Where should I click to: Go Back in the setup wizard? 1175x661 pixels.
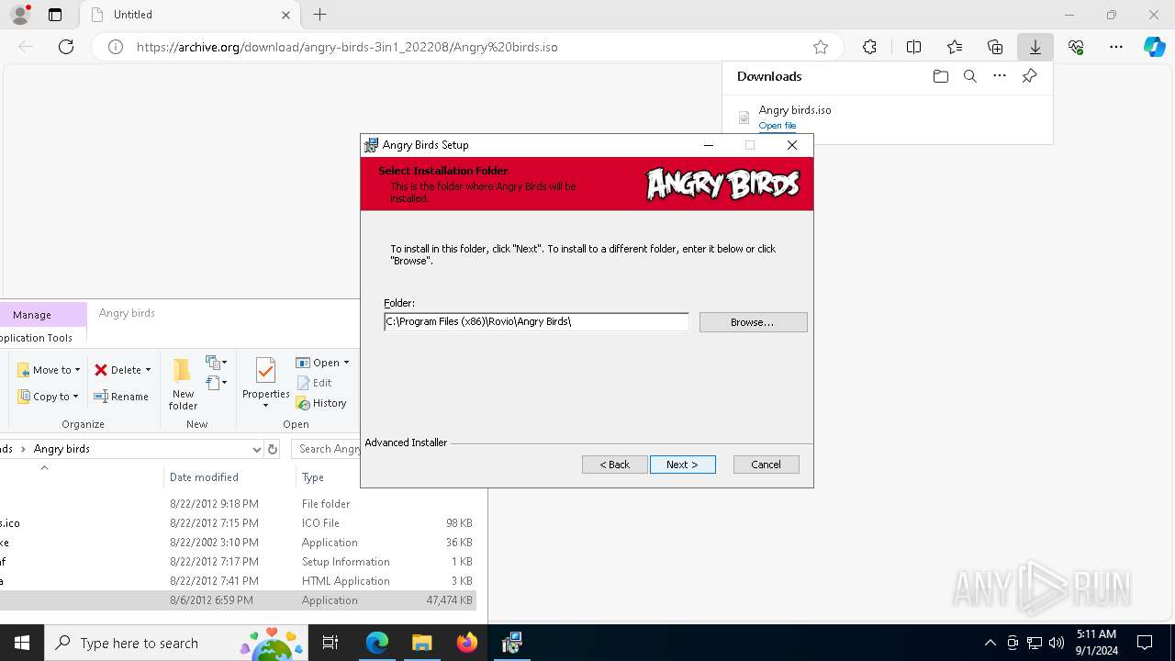coord(615,465)
